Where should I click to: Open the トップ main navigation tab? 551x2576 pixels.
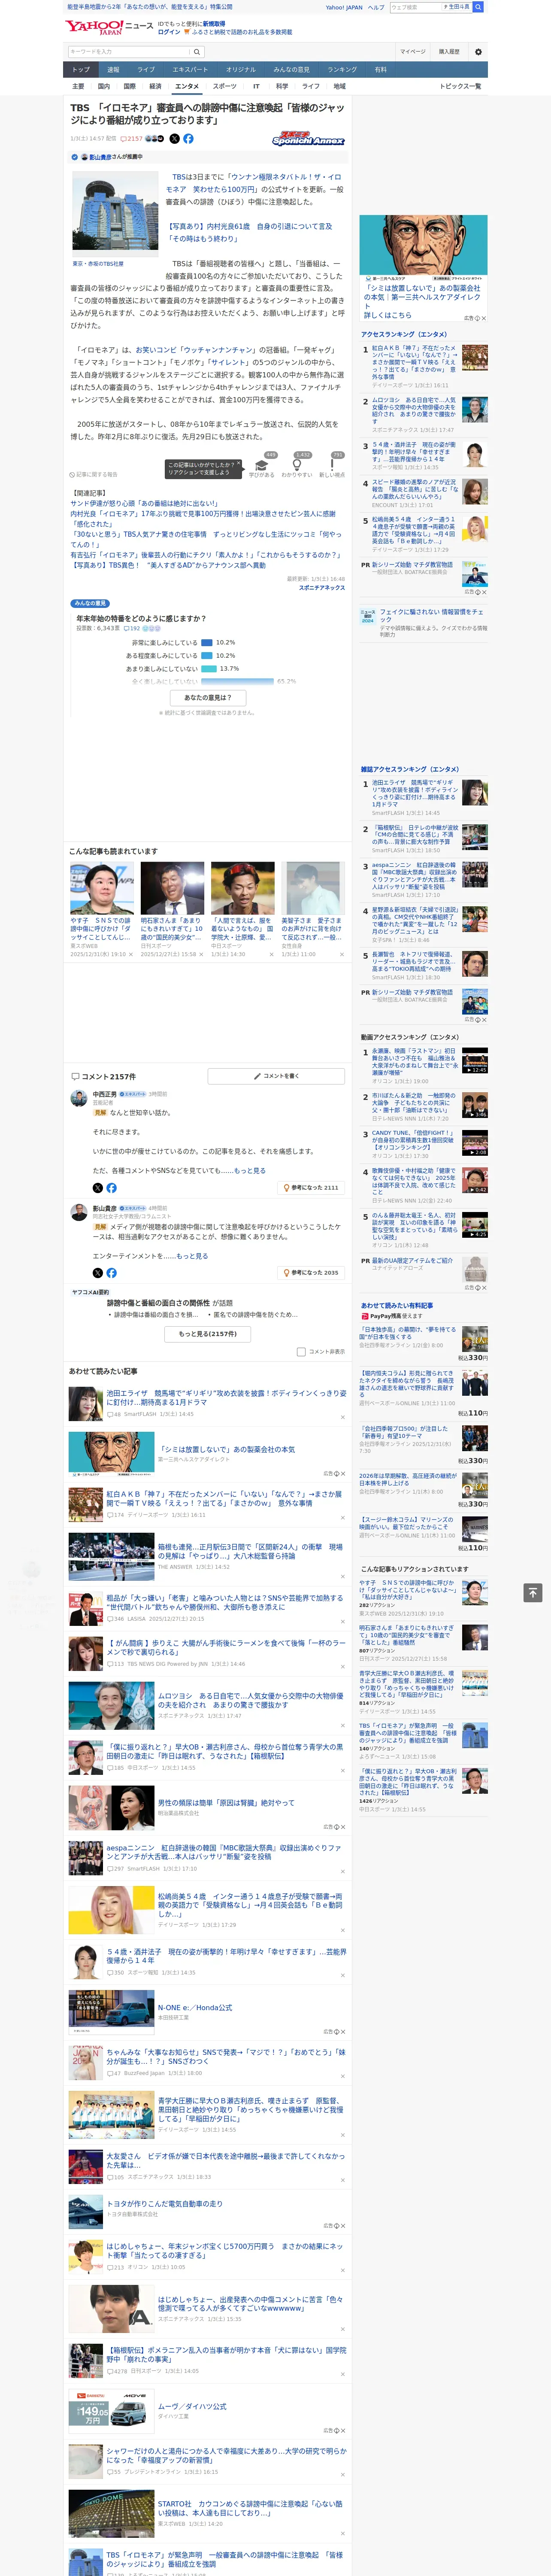[81, 70]
